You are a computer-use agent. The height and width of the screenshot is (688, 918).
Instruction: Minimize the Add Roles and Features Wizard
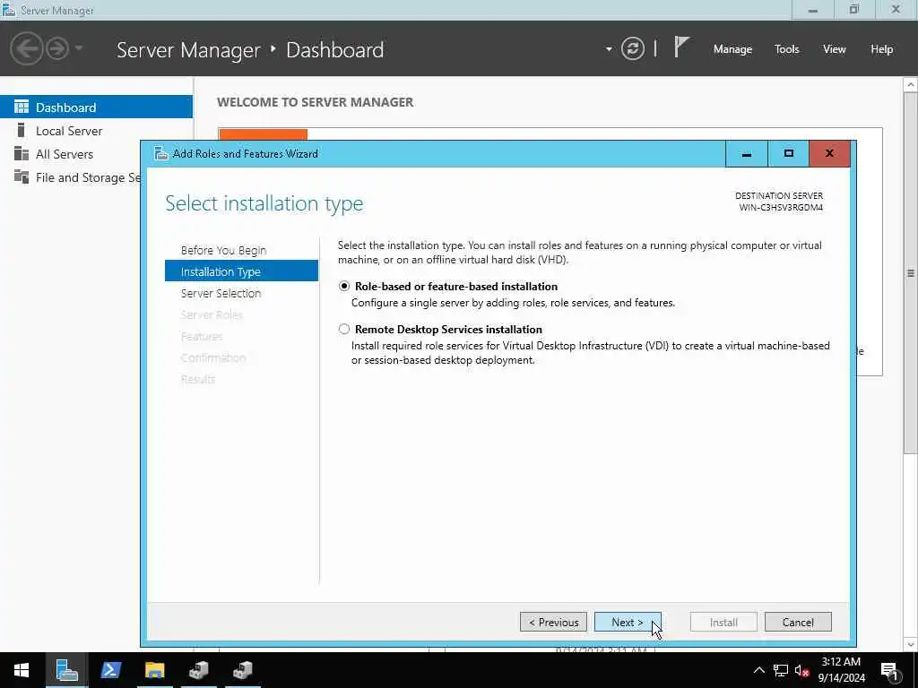pos(747,154)
